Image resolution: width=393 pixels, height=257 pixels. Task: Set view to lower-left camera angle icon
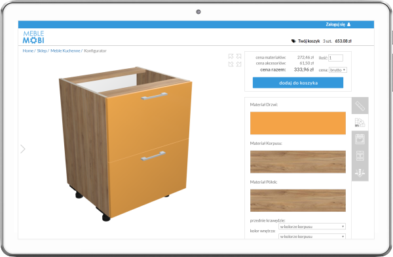click(231, 64)
